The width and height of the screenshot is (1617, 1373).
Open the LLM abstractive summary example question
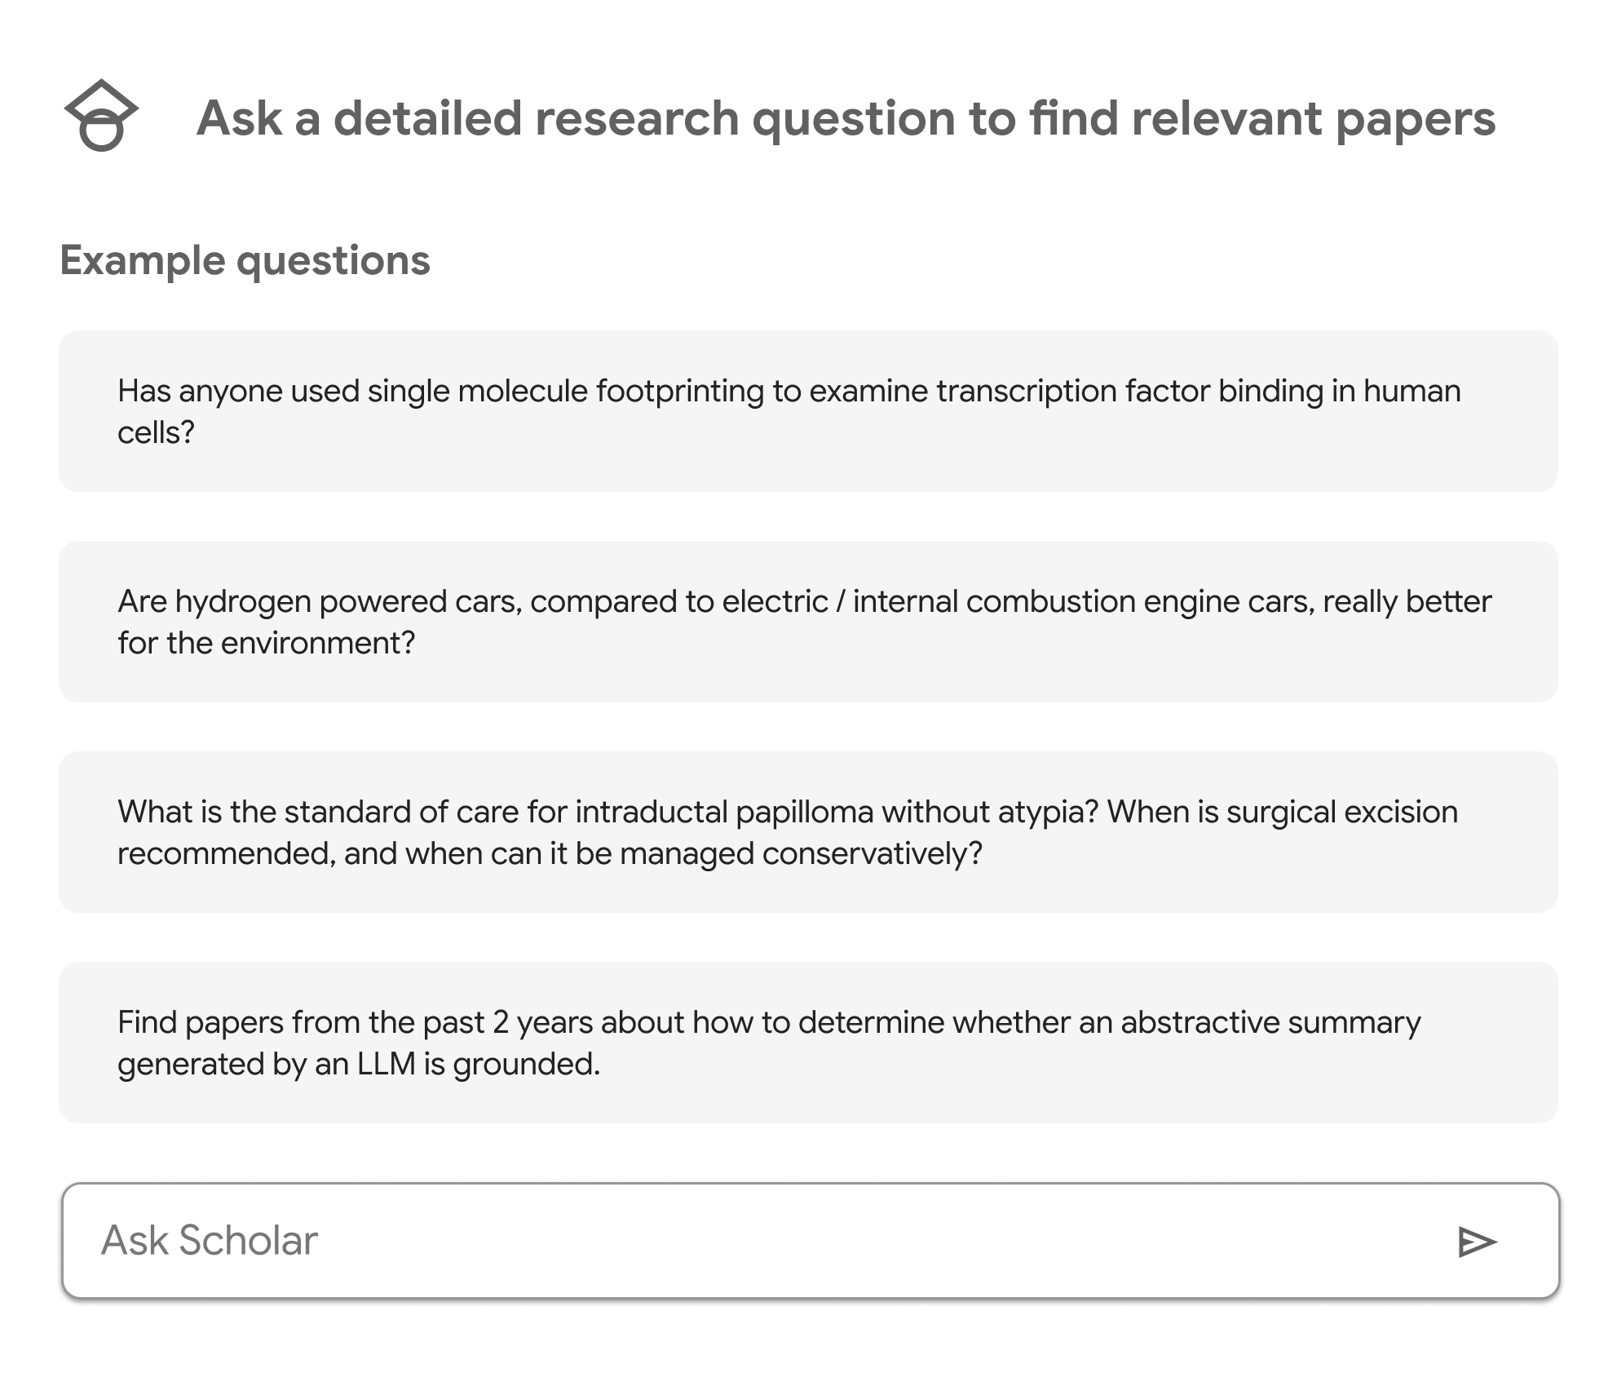807,1043
